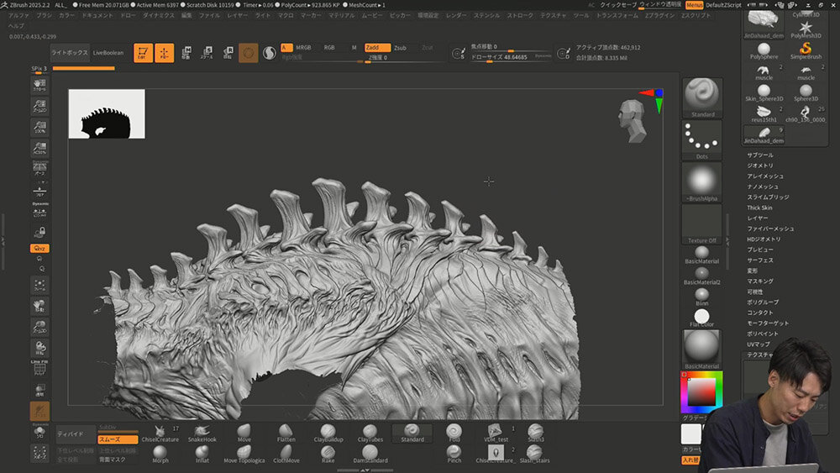840x473 pixels.
Task: Toggle Edit mode button
Action: pos(143,52)
